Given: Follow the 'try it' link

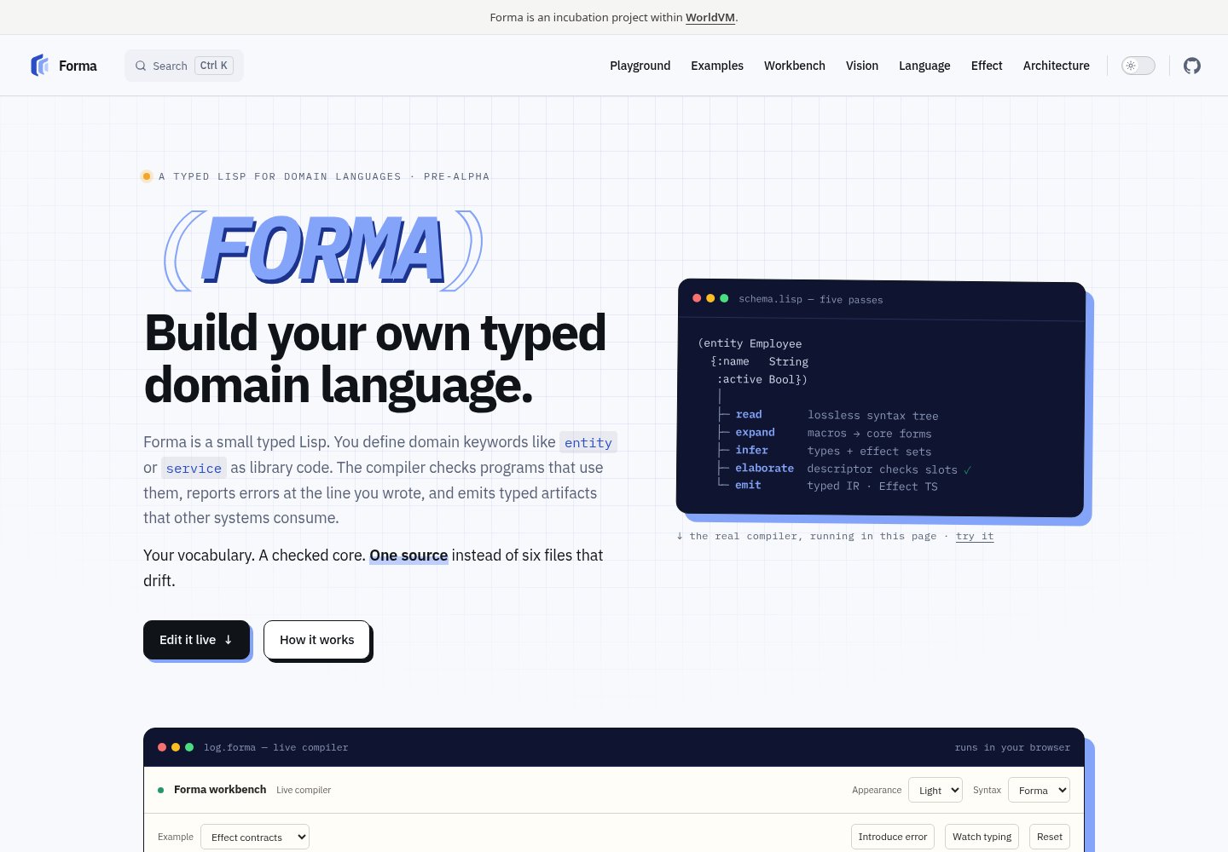Looking at the screenshot, I should (975, 536).
